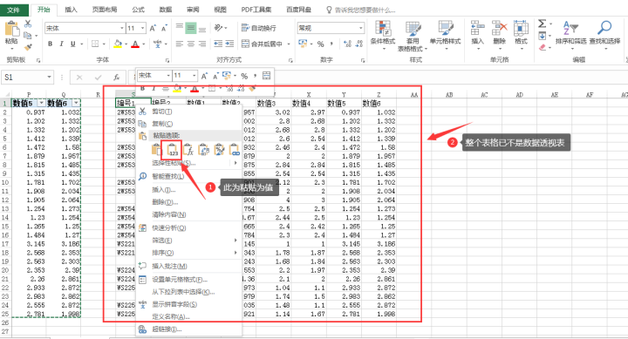The image size is (628, 339).
Task: Toggle center horizontal alignment in ribbon
Action: 191,44
